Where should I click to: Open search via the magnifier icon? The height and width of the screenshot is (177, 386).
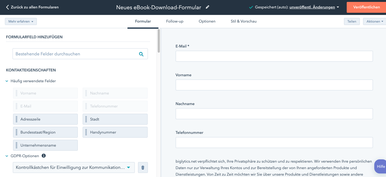[x=141, y=54]
